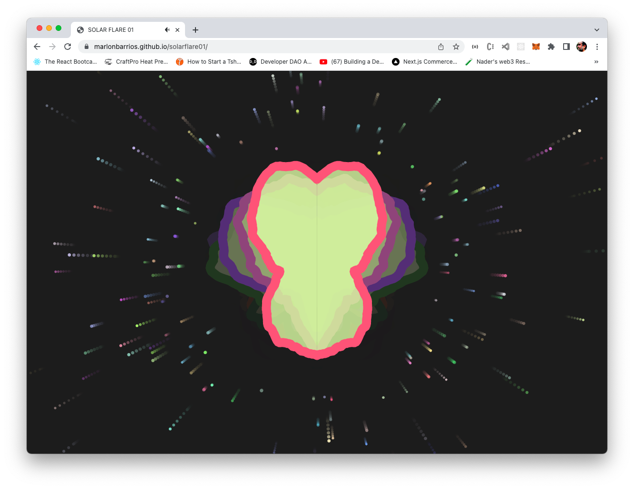Navigate back with the back arrow
The width and height of the screenshot is (634, 489).
pyautogui.click(x=37, y=47)
